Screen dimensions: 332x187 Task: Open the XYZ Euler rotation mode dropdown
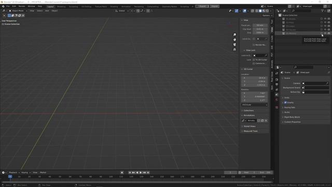(x=255, y=105)
